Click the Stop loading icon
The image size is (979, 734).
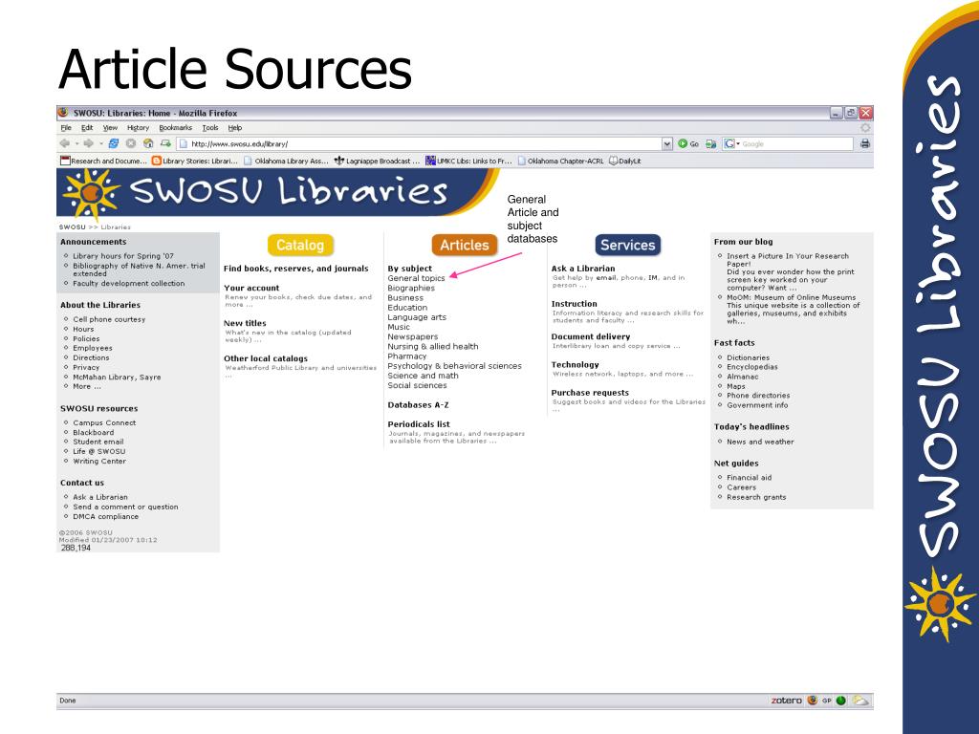click(131, 143)
